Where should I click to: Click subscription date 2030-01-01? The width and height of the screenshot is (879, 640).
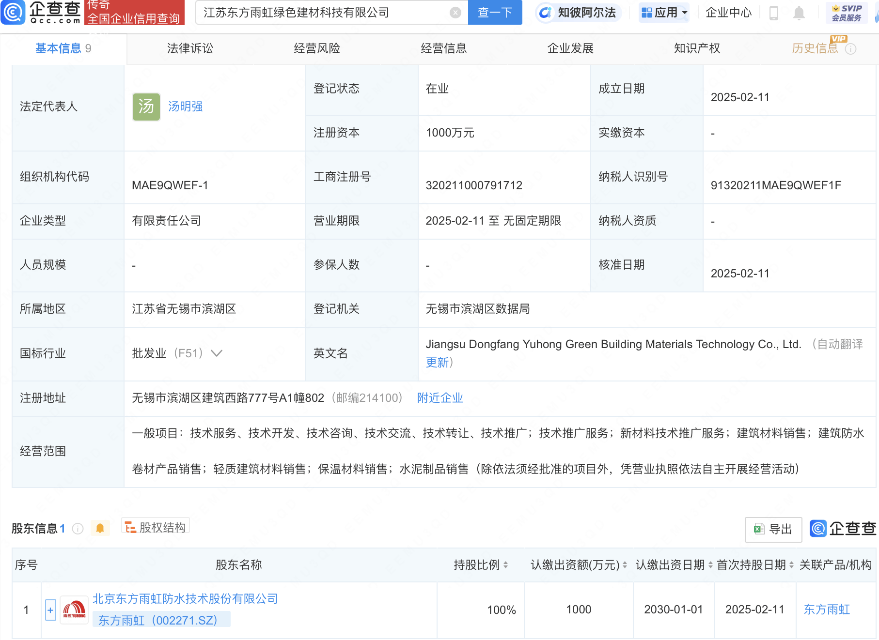point(674,610)
